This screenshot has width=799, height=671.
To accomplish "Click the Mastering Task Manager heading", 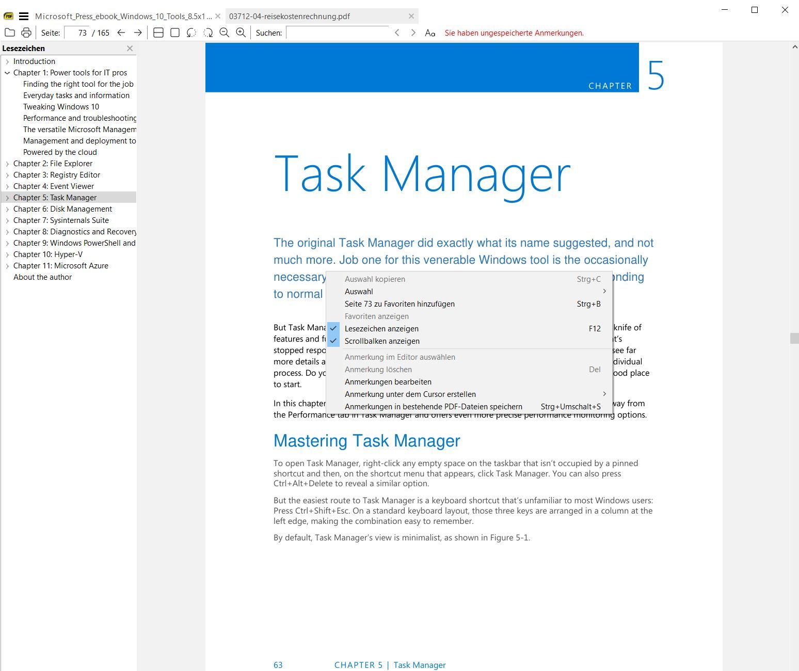I will (366, 441).
